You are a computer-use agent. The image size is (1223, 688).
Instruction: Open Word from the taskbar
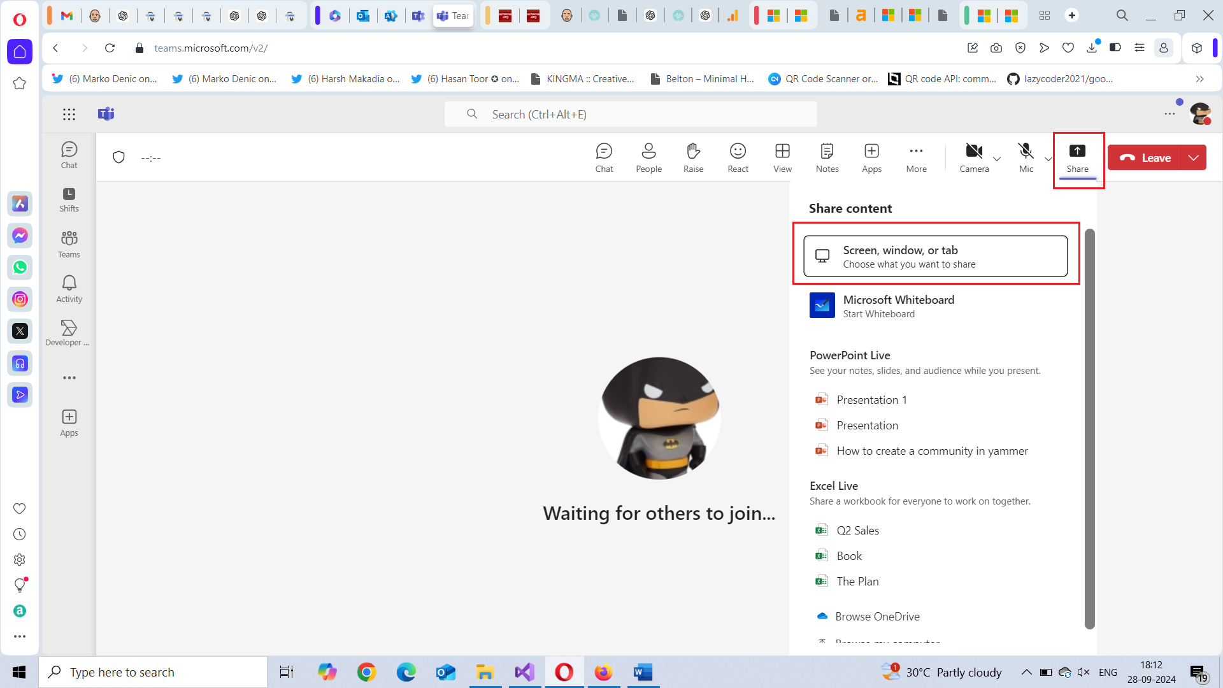click(x=643, y=672)
